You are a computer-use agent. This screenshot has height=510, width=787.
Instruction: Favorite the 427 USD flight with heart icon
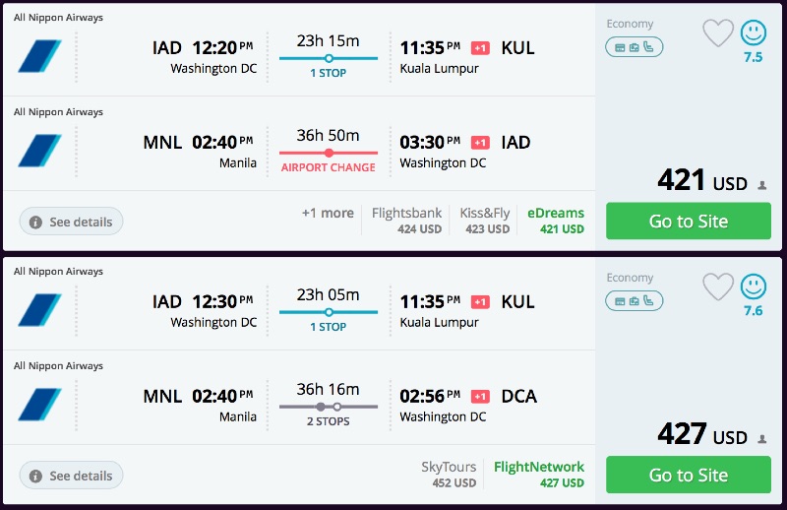[x=718, y=287]
